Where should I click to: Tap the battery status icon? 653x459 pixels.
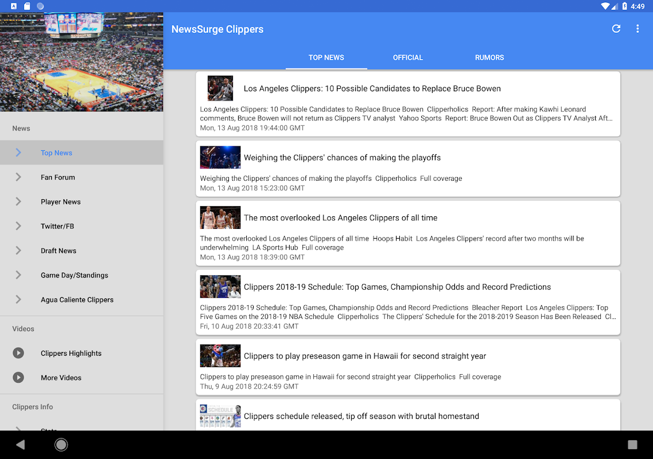click(624, 6)
